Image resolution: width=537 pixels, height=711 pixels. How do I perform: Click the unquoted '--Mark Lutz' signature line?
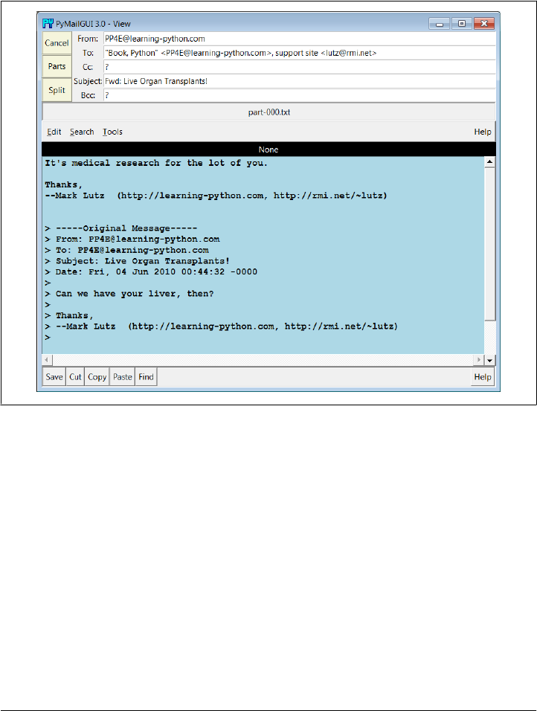[x=216, y=196]
